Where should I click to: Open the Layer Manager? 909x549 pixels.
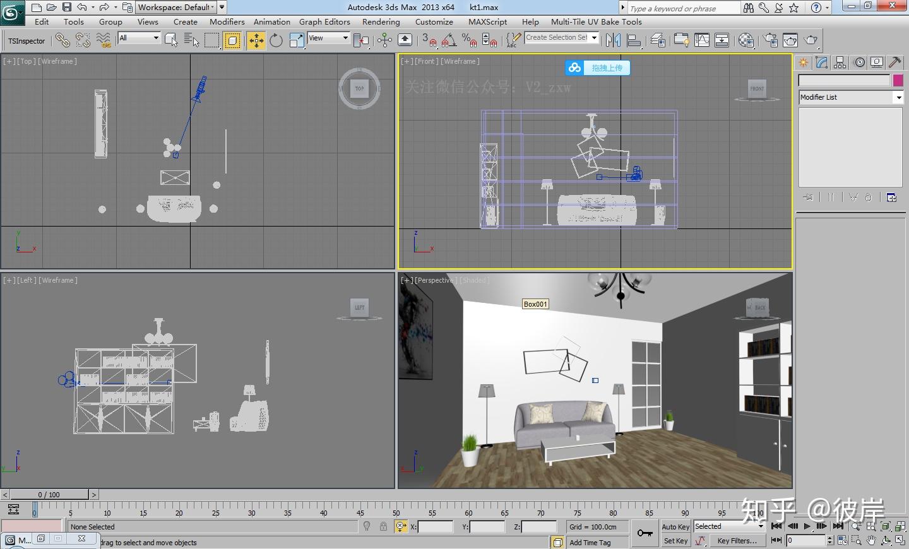(x=658, y=40)
